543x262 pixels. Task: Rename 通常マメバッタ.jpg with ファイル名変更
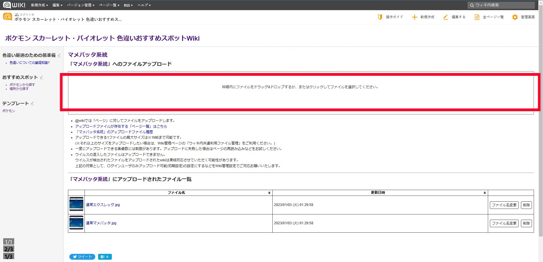tap(504, 223)
